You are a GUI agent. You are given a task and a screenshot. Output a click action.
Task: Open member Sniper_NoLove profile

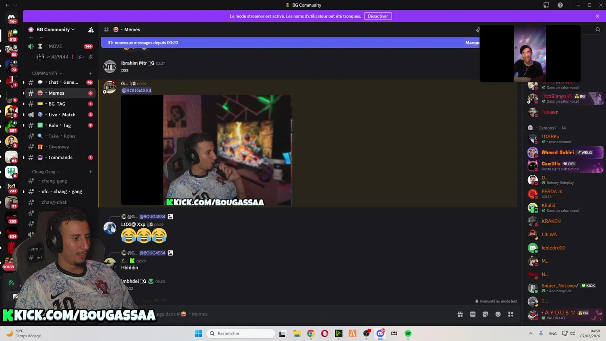[x=565, y=288]
